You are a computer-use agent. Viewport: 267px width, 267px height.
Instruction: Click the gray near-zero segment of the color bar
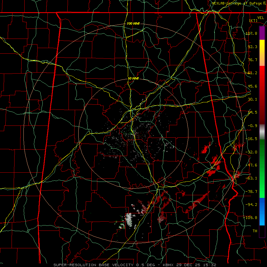[262, 132]
